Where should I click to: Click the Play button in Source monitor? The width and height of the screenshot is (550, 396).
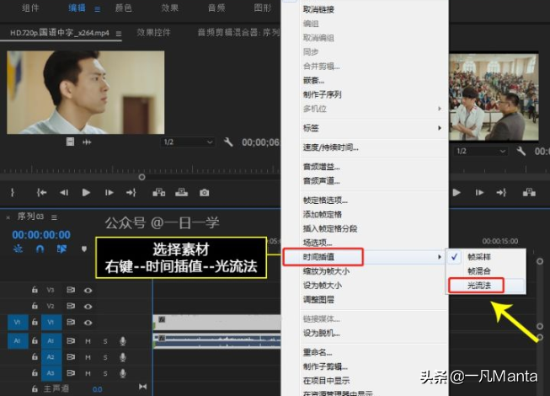(86, 193)
